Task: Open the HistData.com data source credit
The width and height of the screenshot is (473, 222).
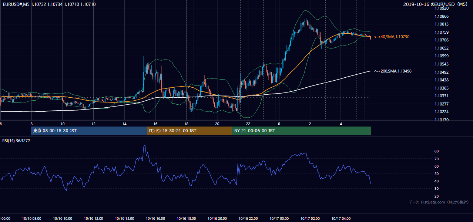Action: tap(439, 202)
